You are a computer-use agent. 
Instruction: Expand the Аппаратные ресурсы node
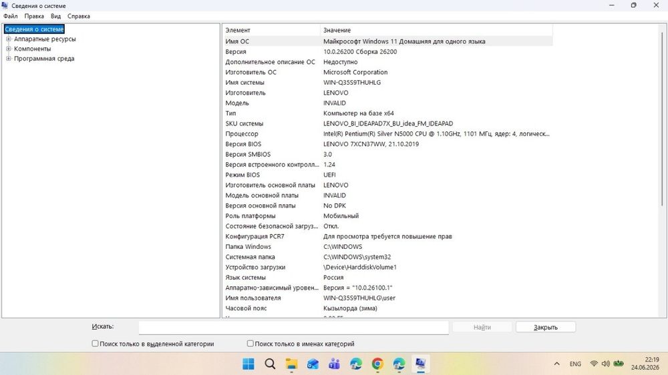[9, 39]
